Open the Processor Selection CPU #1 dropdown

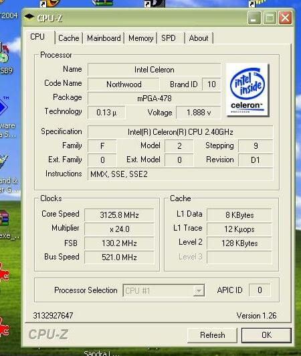[163, 290]
